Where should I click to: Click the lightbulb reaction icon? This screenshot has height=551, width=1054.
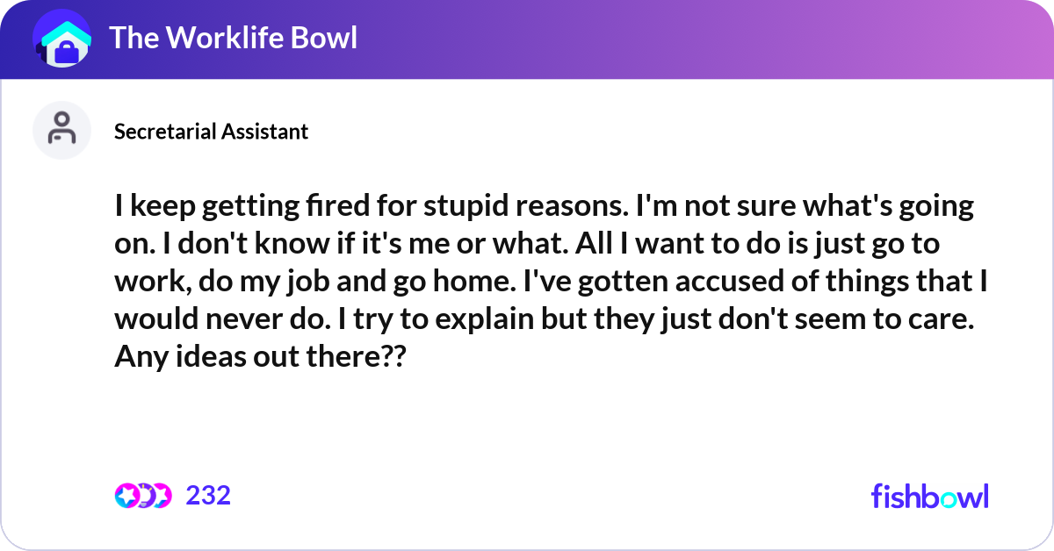(144, 496)
